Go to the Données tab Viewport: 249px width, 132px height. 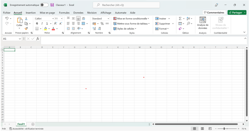point(78,13)
